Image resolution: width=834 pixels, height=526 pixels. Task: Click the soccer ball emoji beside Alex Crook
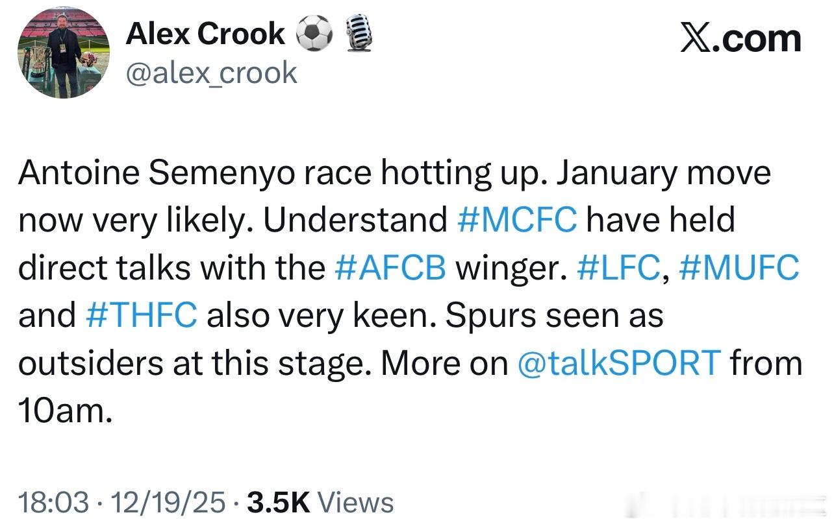click(314, 33)
